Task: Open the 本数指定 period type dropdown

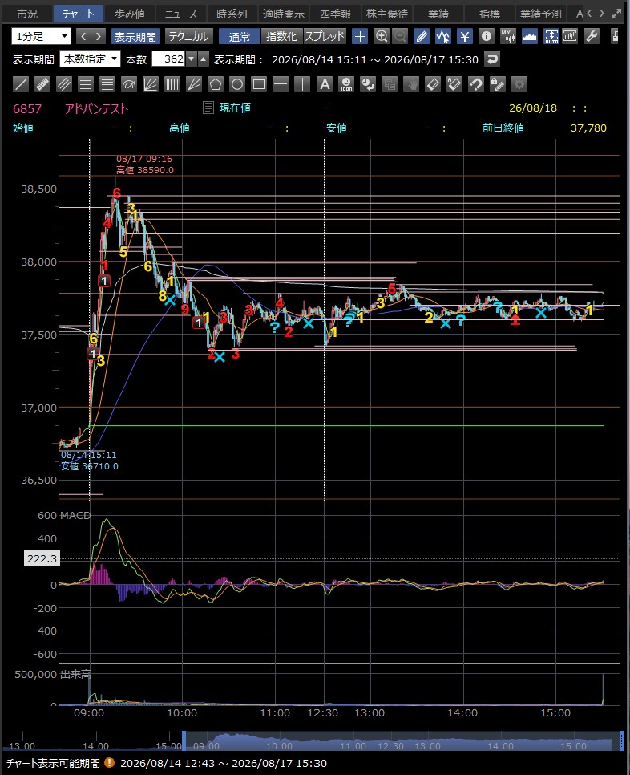Action: [90, 59]
